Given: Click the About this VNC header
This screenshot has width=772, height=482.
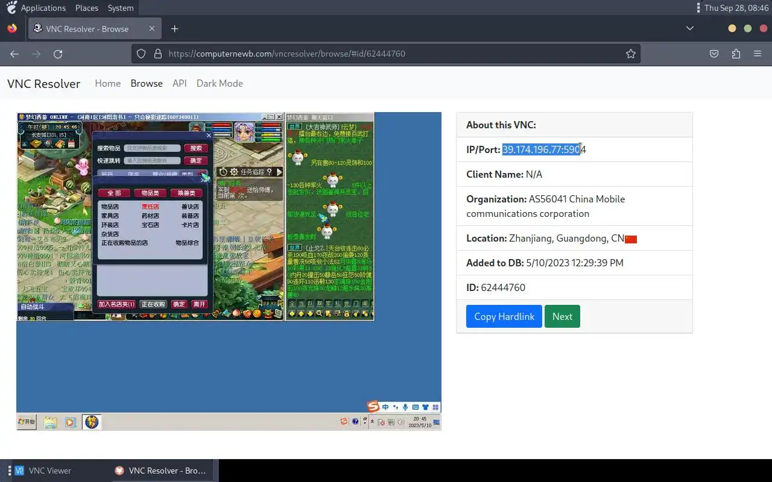Looking at the screenshot, I should pos(574,125).
